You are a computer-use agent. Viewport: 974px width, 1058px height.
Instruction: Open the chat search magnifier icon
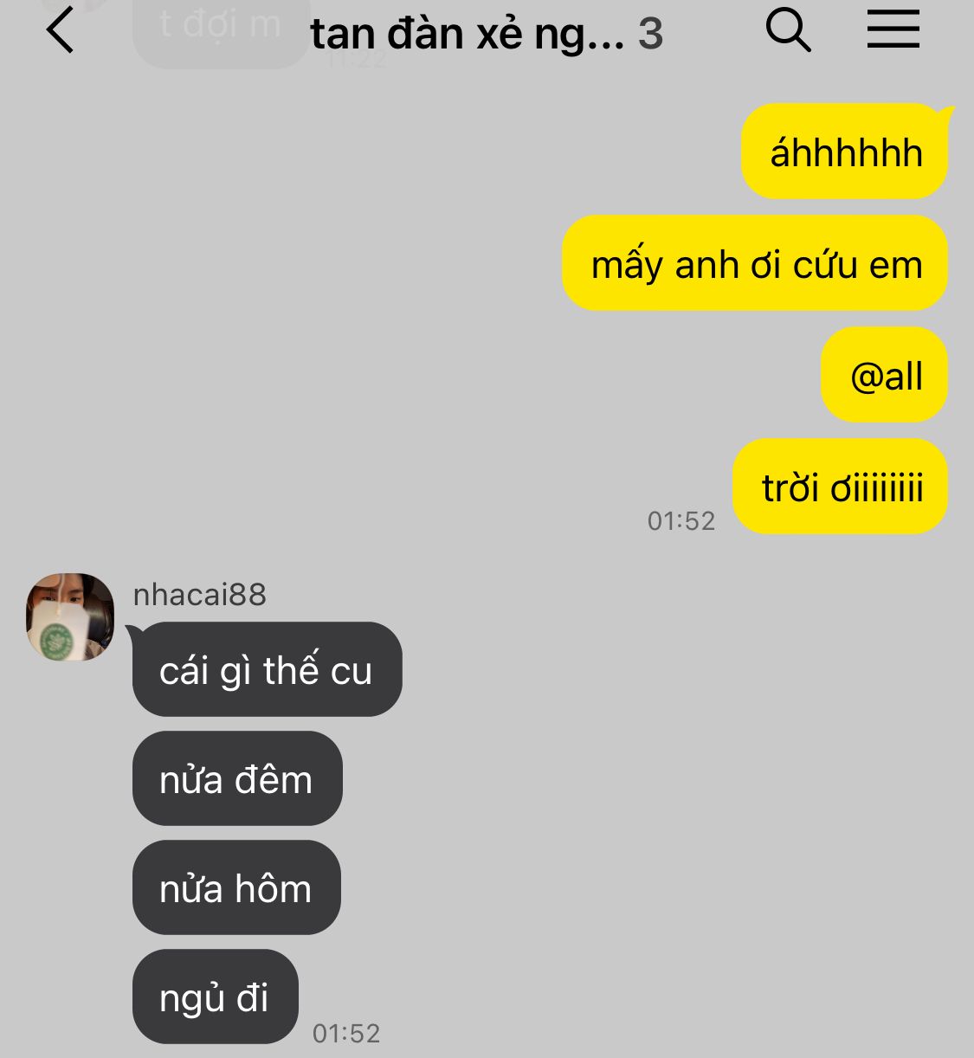pos(788,31)
